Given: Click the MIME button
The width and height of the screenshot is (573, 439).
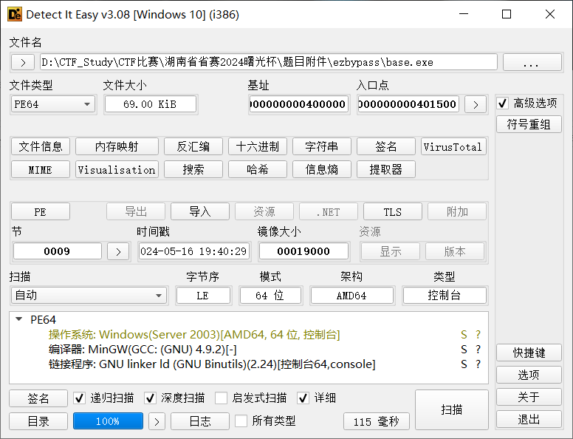Looking at the screenshot, I should [x=41, y=170].
